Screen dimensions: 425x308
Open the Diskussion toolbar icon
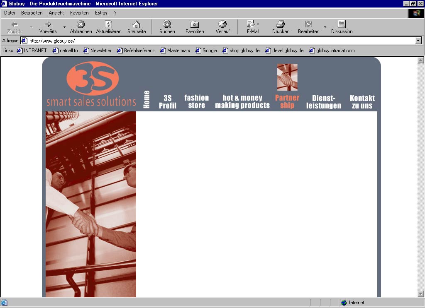[342, 24]
